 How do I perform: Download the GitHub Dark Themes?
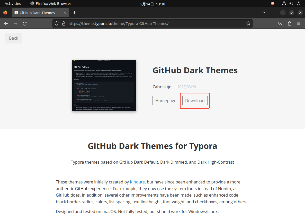click(195, 101)
